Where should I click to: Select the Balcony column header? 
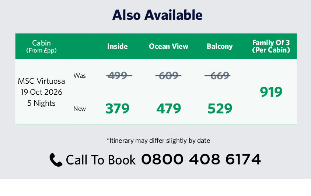pos(220,46)
